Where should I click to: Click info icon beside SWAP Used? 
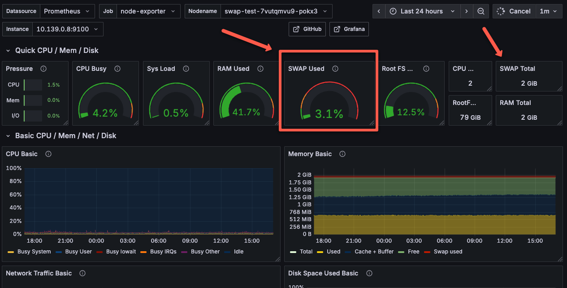(x=335, y=69)
